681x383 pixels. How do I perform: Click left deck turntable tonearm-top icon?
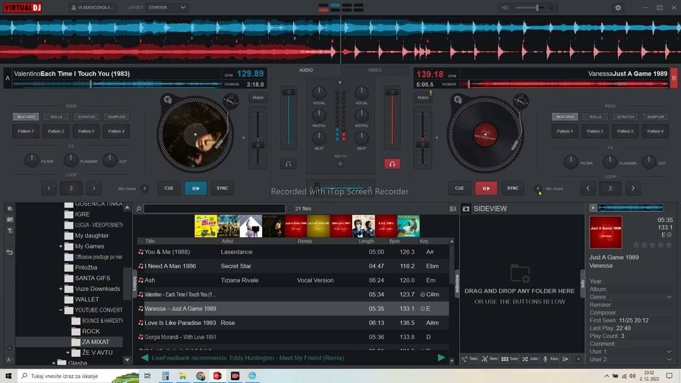click(x=231, y=101)
